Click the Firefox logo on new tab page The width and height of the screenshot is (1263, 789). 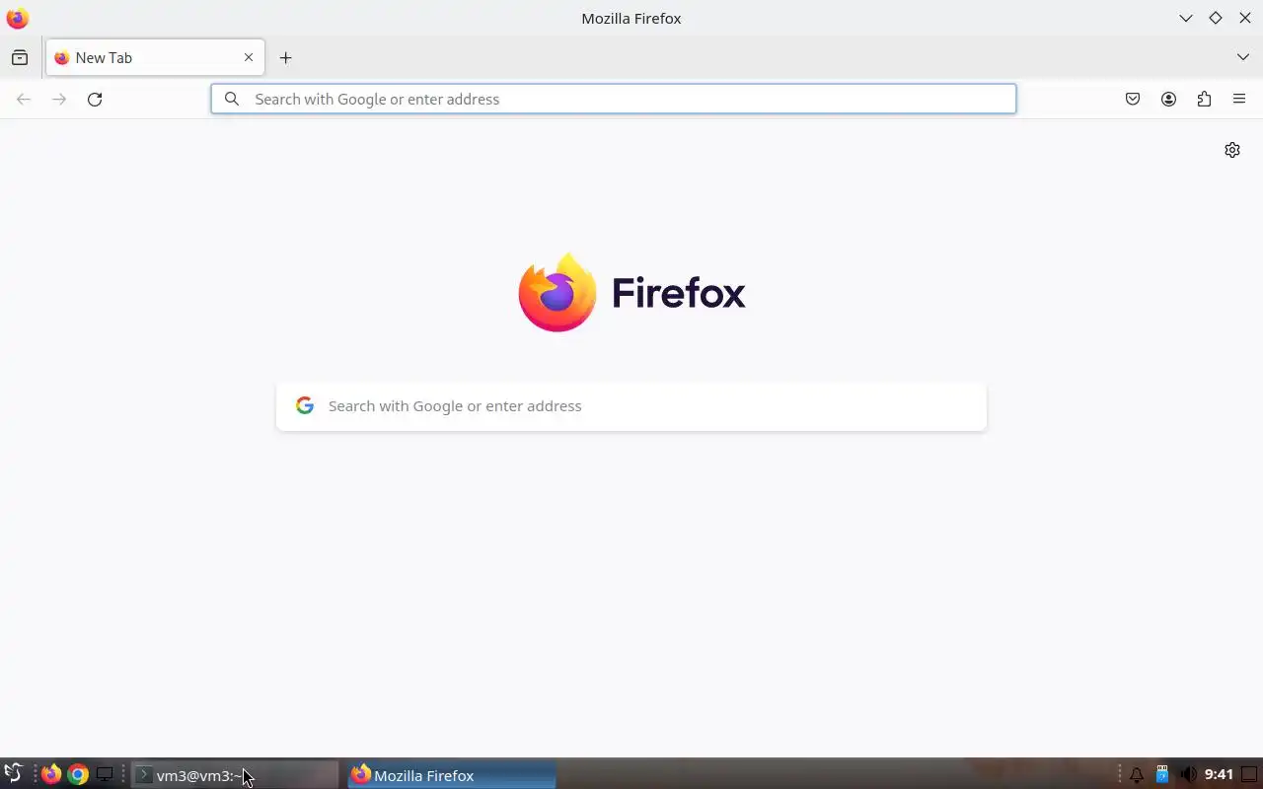coord(631,292)
